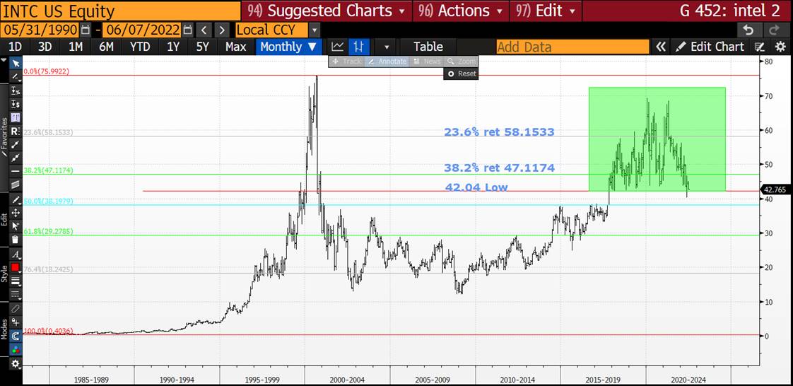Select the Max time range
This screenshot has width=793, height=386.
[x=235, y=47]
